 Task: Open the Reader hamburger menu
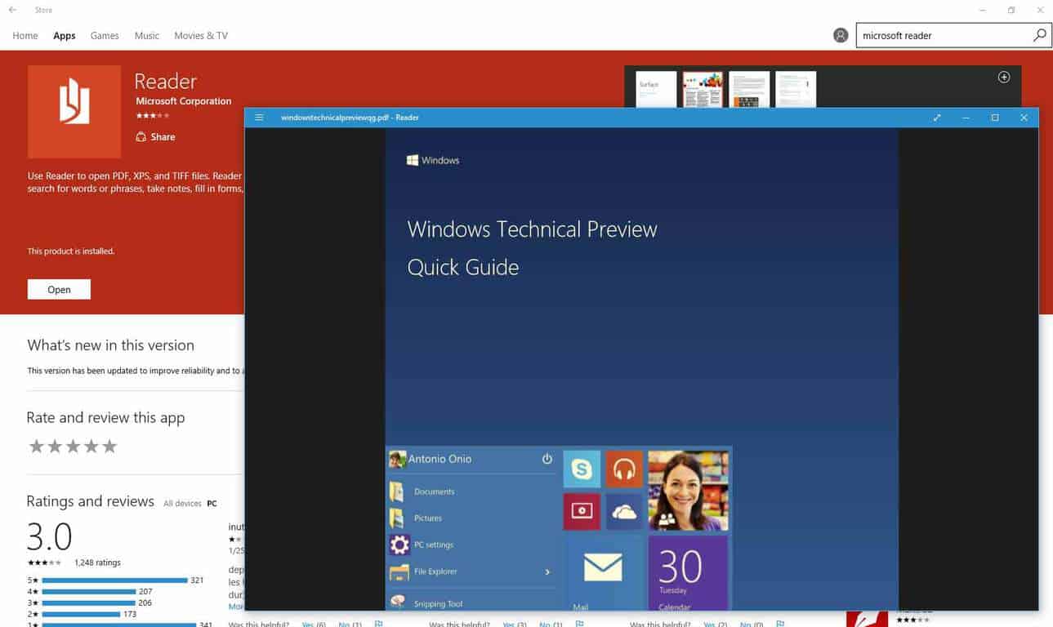[x=259, y=118]
